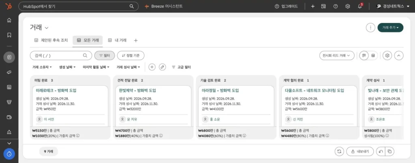Click the 업그레이드 button
Screen dimensions: 415x163
[287, 6]
